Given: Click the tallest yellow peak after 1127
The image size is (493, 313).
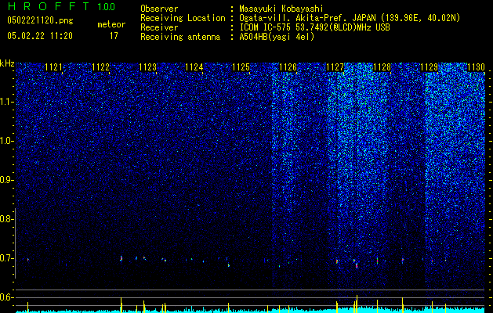Looking at the screenshot, I should point(357,304).
